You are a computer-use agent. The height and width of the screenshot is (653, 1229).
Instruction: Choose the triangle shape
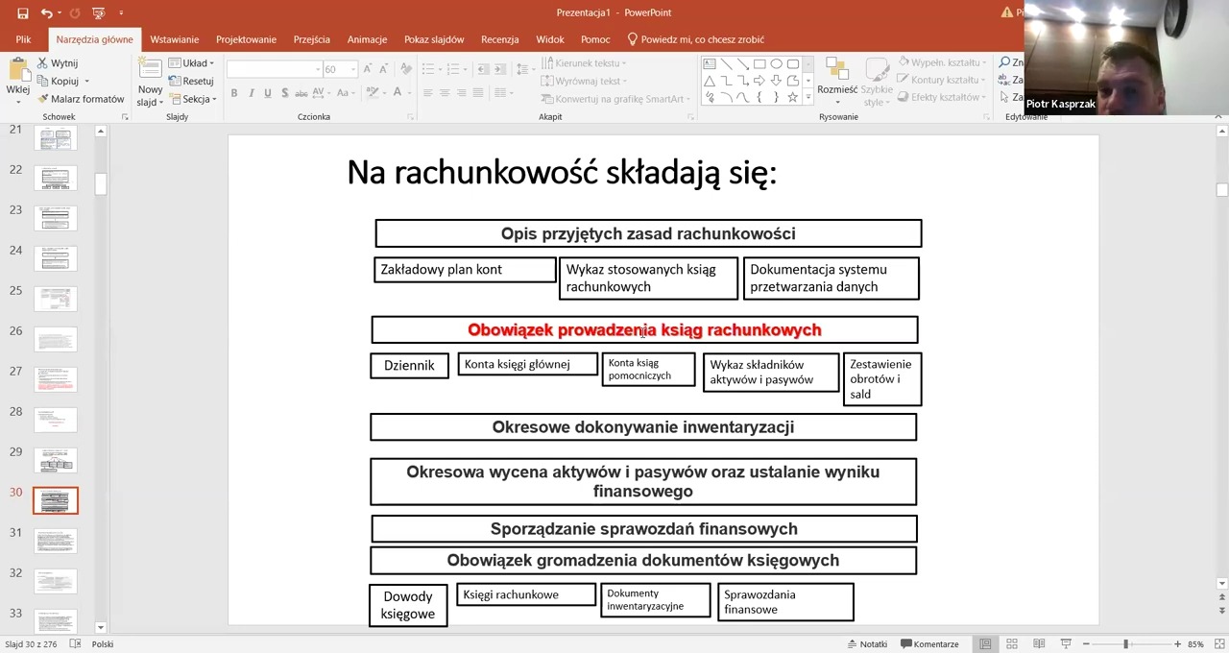[x=709, y=81]
